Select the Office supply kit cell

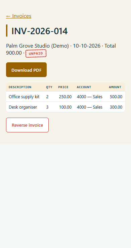click(x=24, y=97)
